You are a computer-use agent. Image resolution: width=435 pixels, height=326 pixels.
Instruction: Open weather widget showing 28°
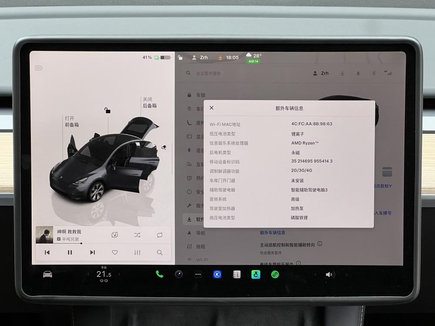click(254, 56)
